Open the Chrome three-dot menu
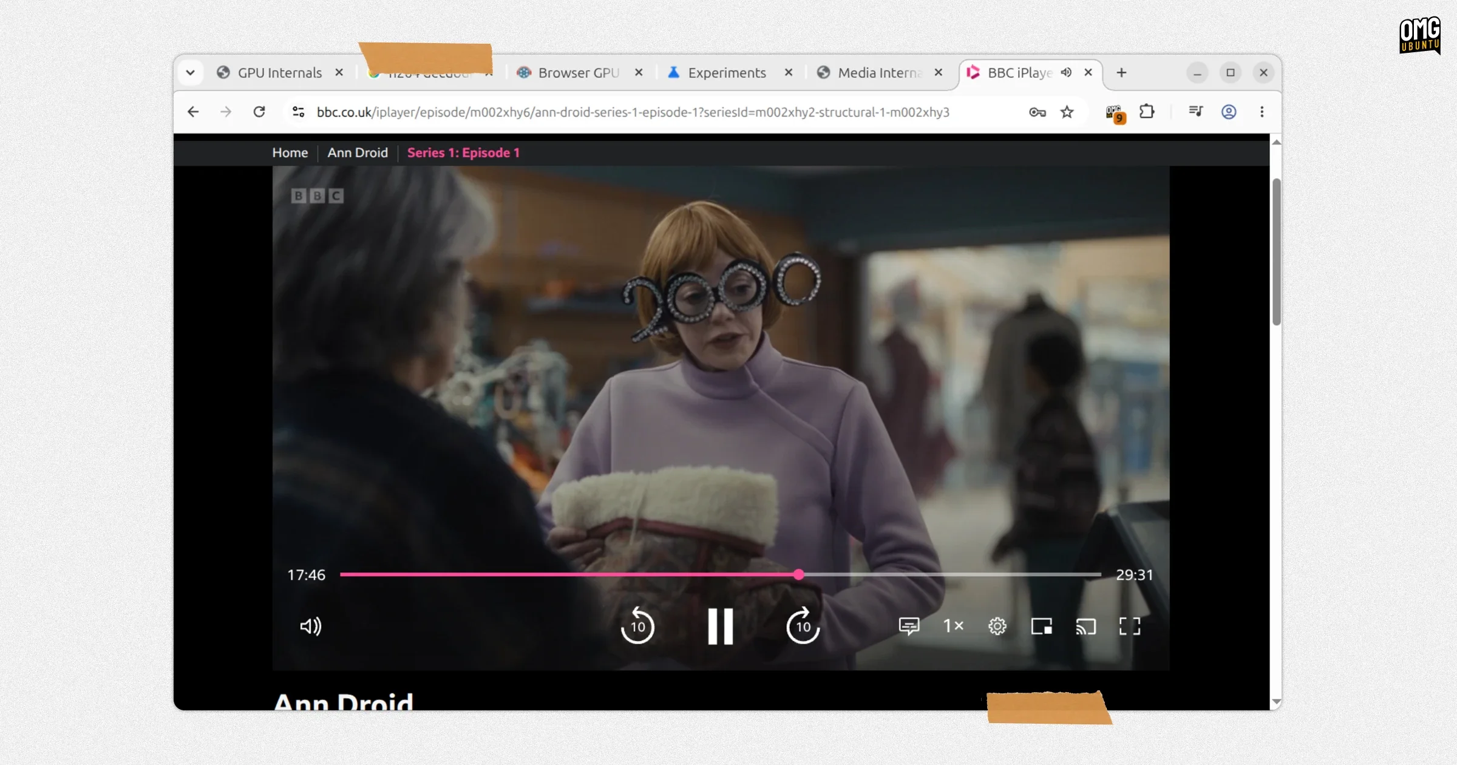Screen dimensions: 1457x765 pos(1262,112)
